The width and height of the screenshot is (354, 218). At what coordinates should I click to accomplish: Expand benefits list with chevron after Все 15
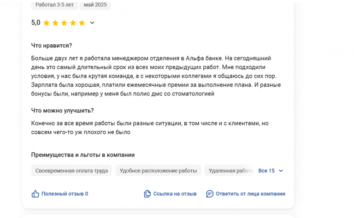point(281,171)
